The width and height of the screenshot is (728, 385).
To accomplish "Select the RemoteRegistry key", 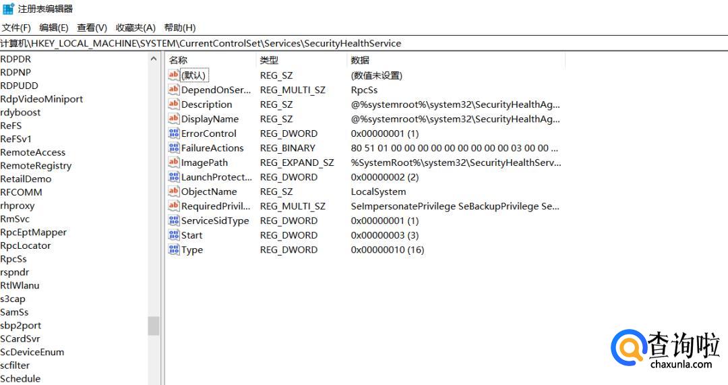I will point(36,166).
